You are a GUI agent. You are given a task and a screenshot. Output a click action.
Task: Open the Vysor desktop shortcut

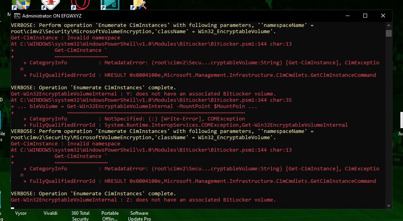pyautogui.click(x=21, y=213)
